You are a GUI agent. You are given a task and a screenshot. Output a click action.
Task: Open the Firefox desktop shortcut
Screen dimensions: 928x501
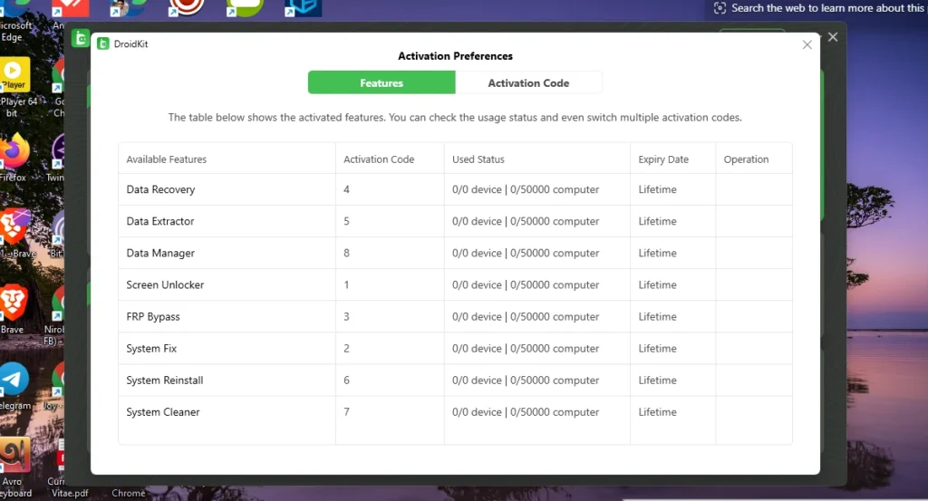point(14,158)
